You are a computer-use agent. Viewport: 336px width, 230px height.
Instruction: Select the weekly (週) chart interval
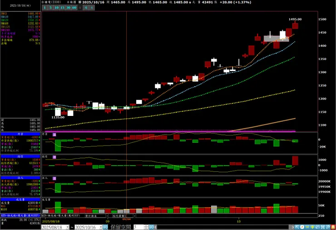(x=86, y=8)
